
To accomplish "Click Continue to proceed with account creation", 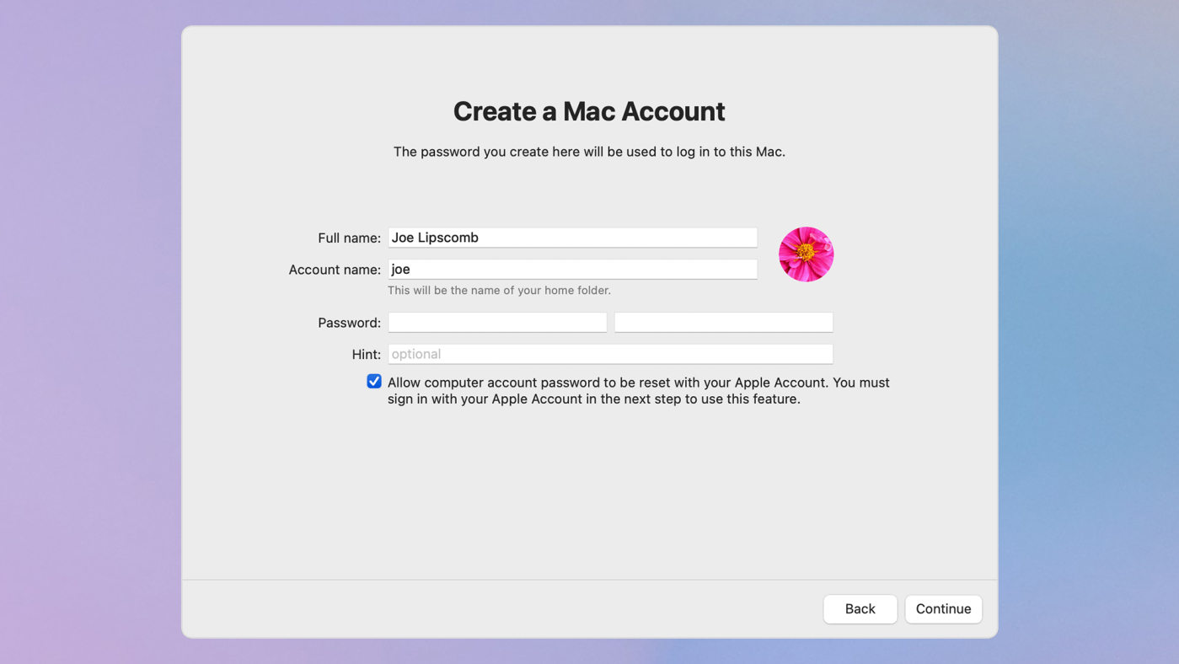I will click(x=943, y=608).
